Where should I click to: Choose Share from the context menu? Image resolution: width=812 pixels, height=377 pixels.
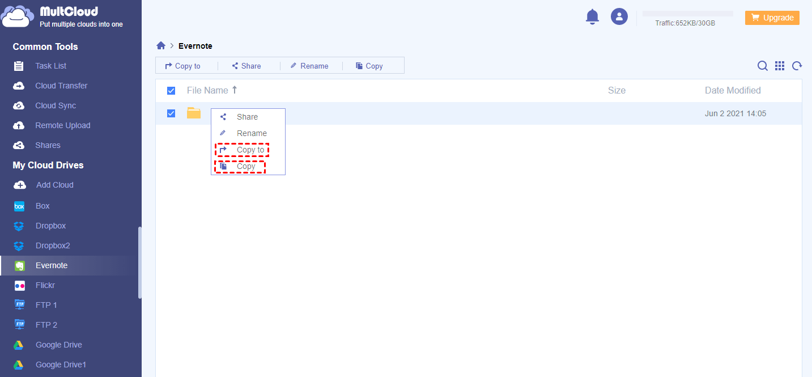pos(248,117)
